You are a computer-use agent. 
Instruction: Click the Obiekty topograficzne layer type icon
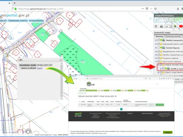click(164, 40)
